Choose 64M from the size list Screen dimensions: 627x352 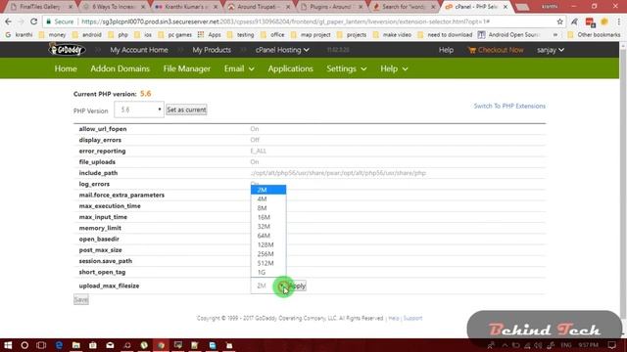pos(268,236)
